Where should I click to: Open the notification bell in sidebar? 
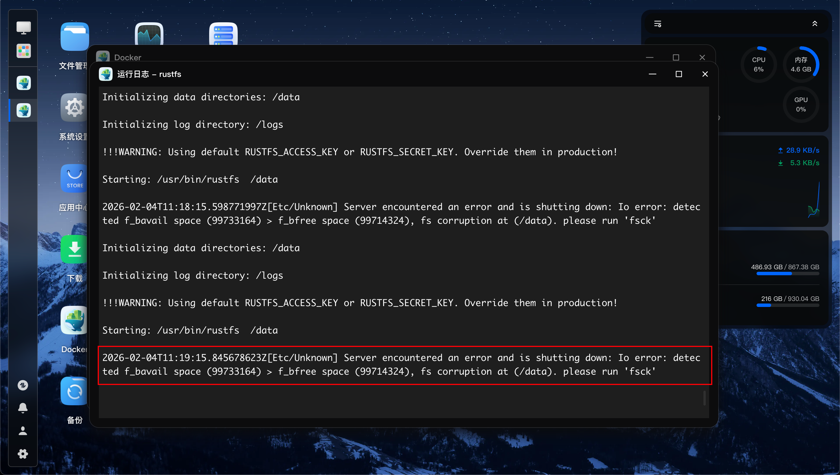pos(23,408)
